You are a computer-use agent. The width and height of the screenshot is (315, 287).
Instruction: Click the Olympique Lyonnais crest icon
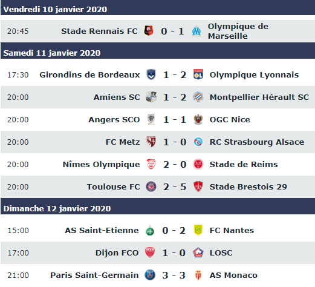click(198, 74)
